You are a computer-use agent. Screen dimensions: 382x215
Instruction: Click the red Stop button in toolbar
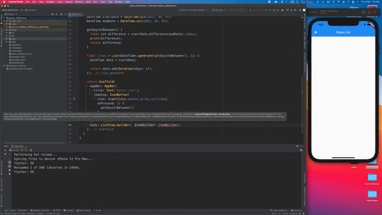click(x=278, y=10)
